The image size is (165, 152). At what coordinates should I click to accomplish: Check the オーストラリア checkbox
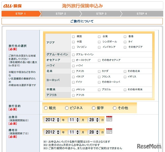(73, 60)
